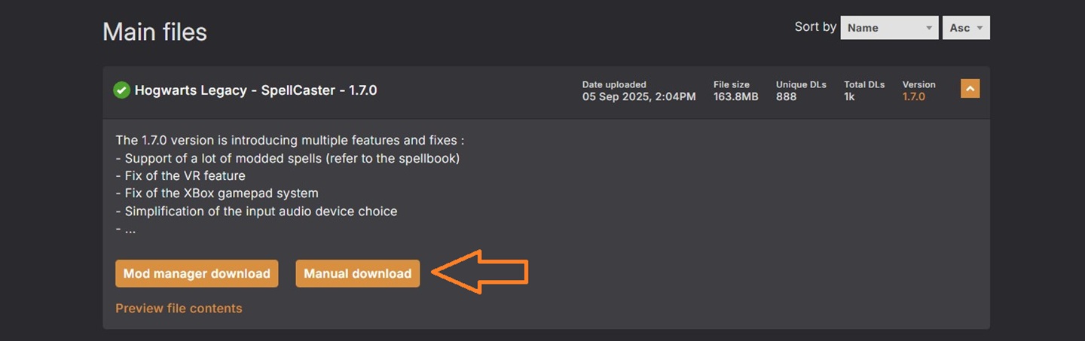Click the Unique DLs count 888
1085x341 pixels.
click(786, 96)
